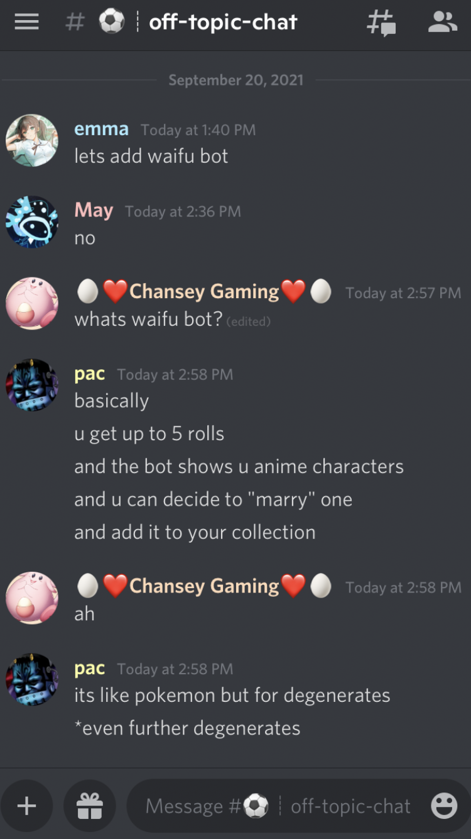Tap the '*even further degenerates' message
The image size is (471, 839).
pos(187,728)
